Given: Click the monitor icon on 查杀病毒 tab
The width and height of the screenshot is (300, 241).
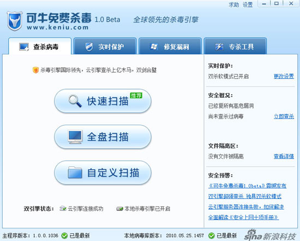Looking at the screenshot, I should (x=24, y=46).
